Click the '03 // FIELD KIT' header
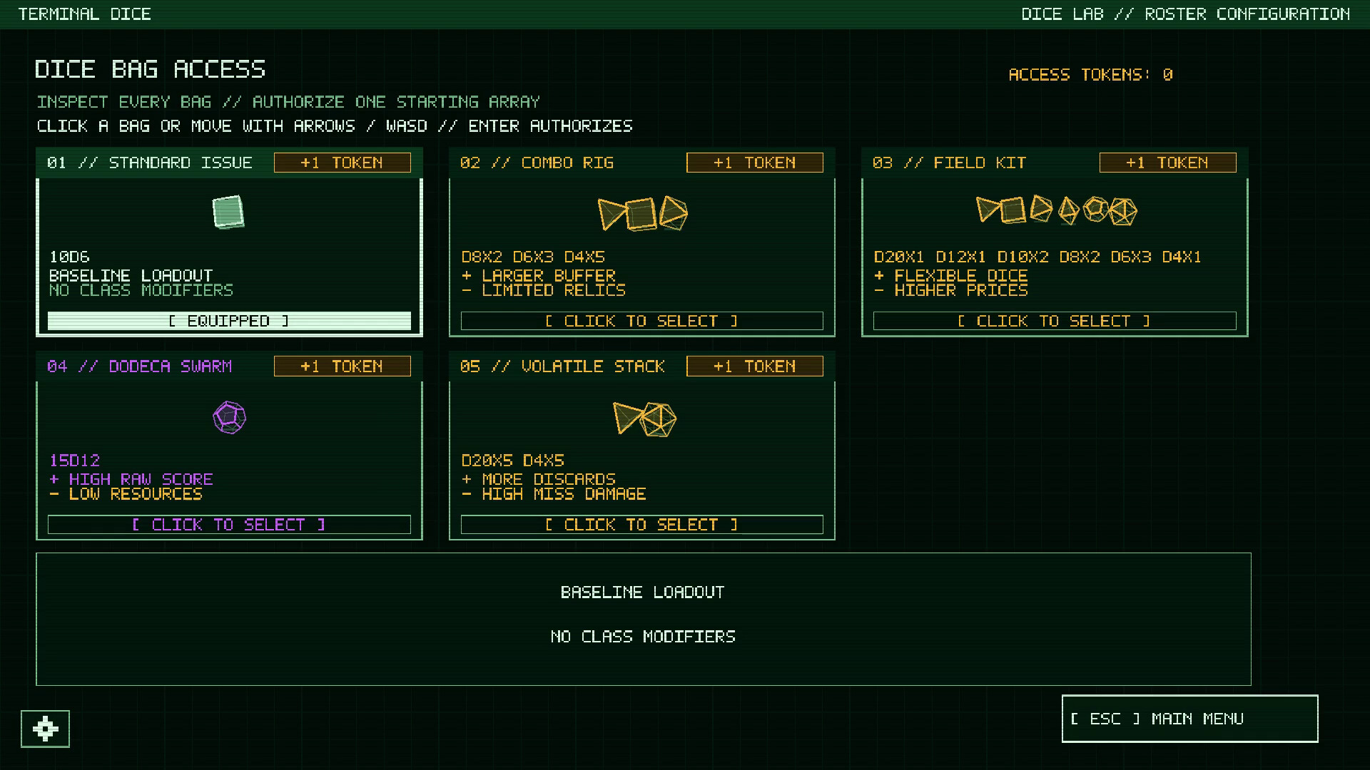This screenshot has height=770, width=1370. click(950, 163)
